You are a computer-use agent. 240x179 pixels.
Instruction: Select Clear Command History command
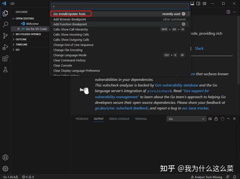[120, 61]
